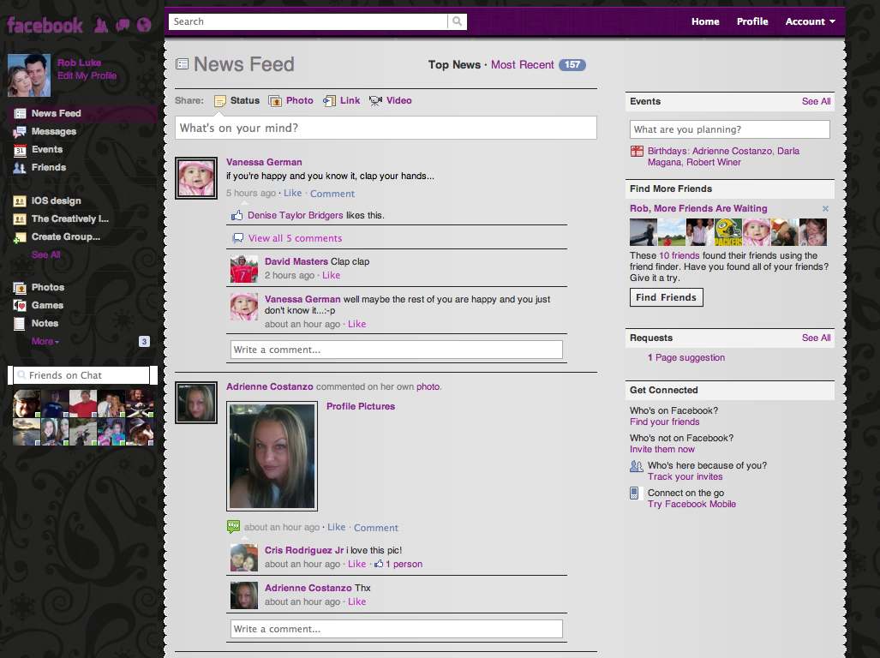Dismiss the Find More Friends suggestion
The width and height of the screenshot is (880, 658).
click(825, 209)
